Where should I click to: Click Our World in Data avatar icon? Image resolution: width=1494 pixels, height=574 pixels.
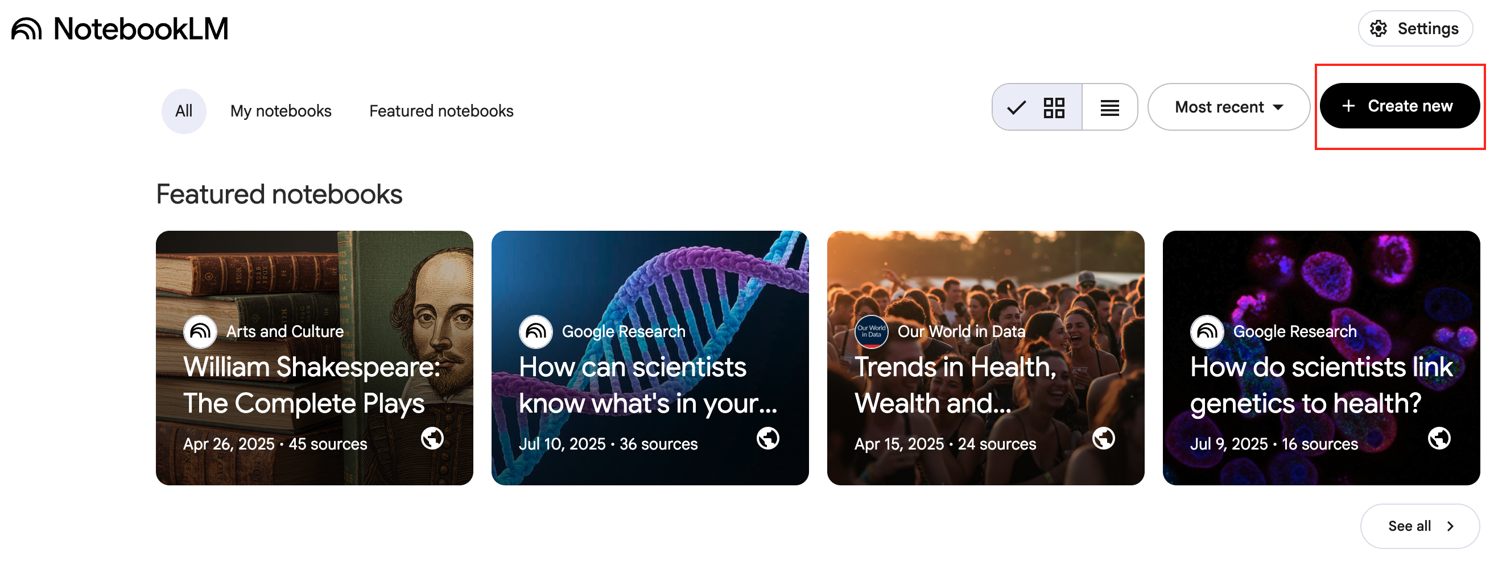871,331
